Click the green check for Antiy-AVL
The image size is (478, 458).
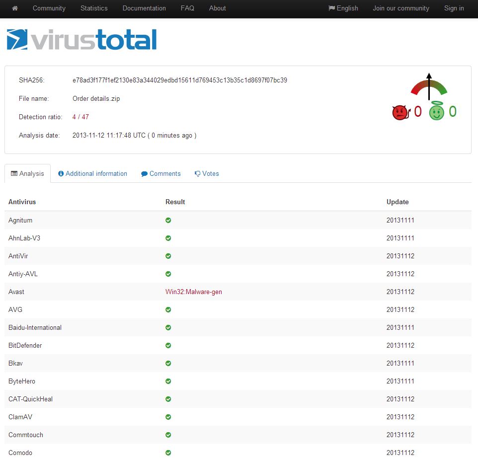coord(168,274)
